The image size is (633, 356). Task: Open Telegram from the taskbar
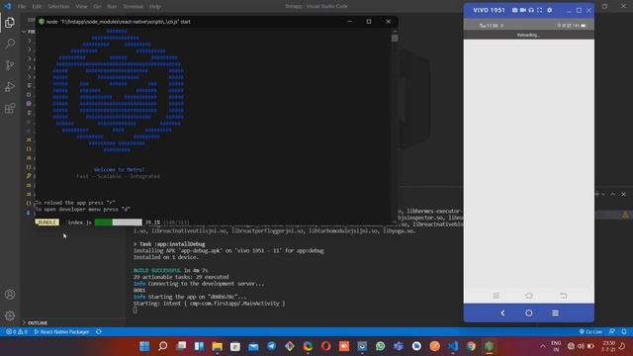pos(272,346)
